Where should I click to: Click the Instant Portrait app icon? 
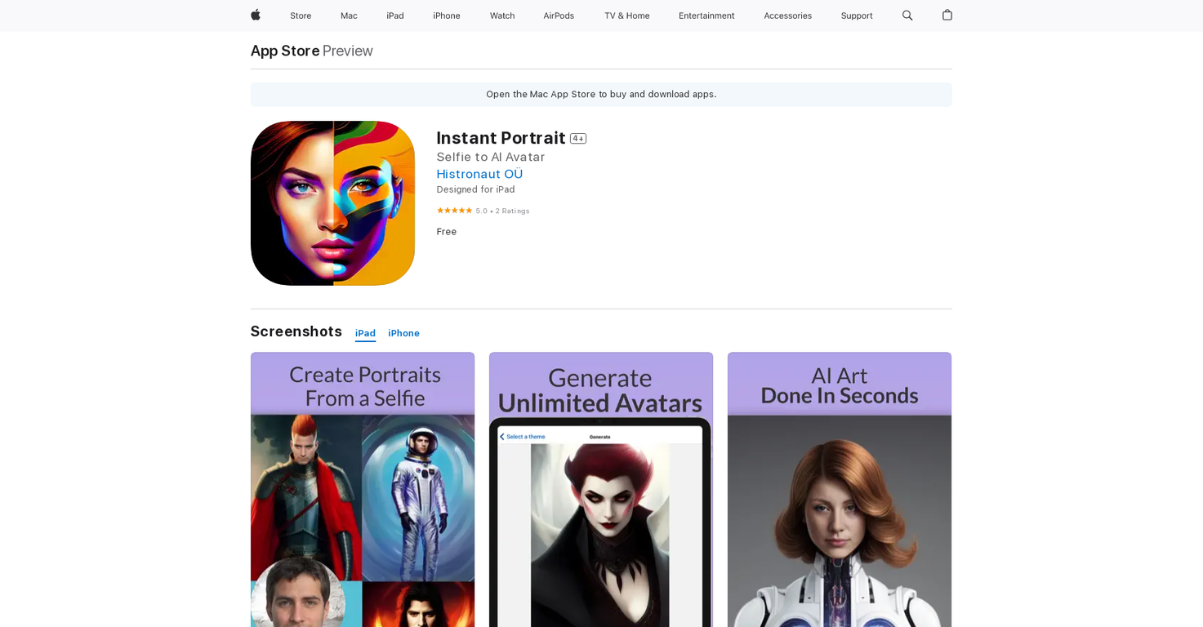(332, 203)
